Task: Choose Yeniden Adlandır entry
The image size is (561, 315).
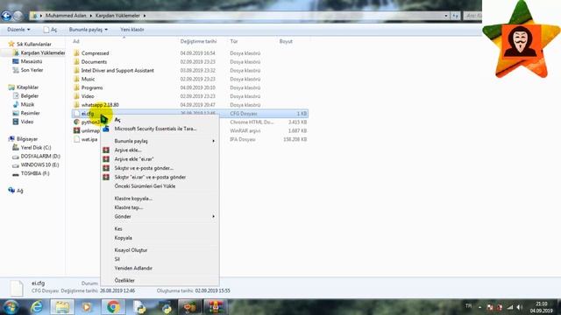Action: [x=133, y=268]
